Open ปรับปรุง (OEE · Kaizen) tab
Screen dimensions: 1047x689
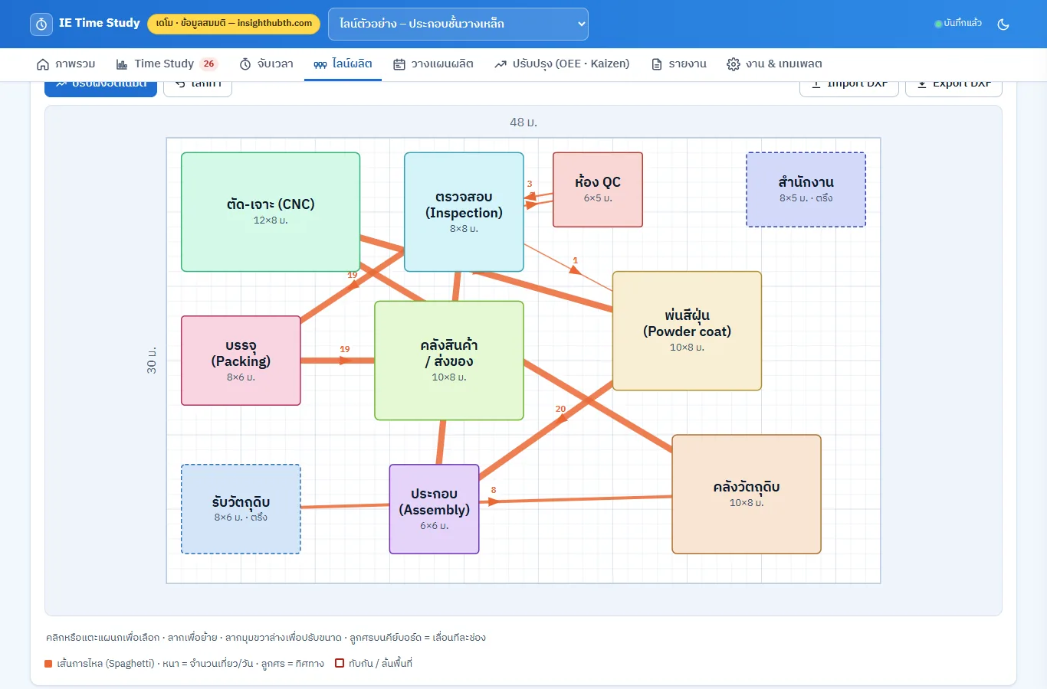(x=562, y=64)
